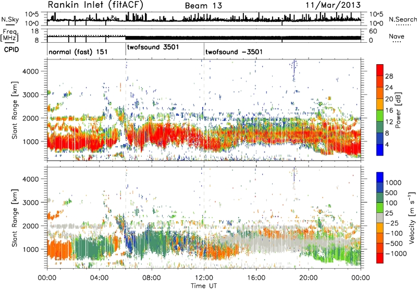
Task: Click the 'Time UT' axis title
Action: click(x=204, y=286)
